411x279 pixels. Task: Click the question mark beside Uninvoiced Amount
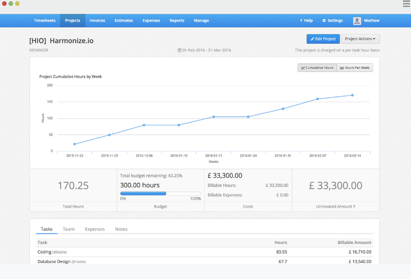coord(354,206)
